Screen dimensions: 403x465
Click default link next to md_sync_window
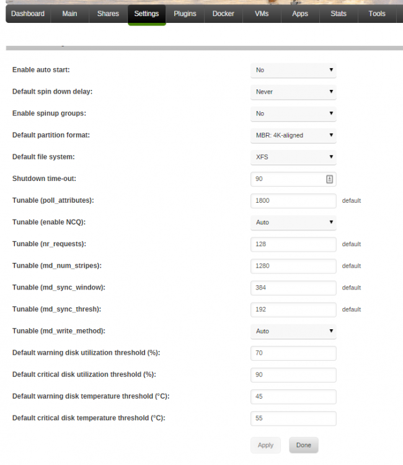(352, 288)
